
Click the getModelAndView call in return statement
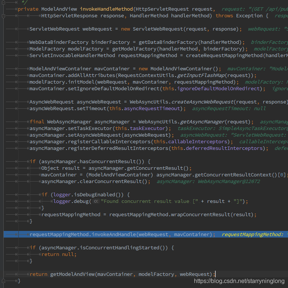coord(72,274)
